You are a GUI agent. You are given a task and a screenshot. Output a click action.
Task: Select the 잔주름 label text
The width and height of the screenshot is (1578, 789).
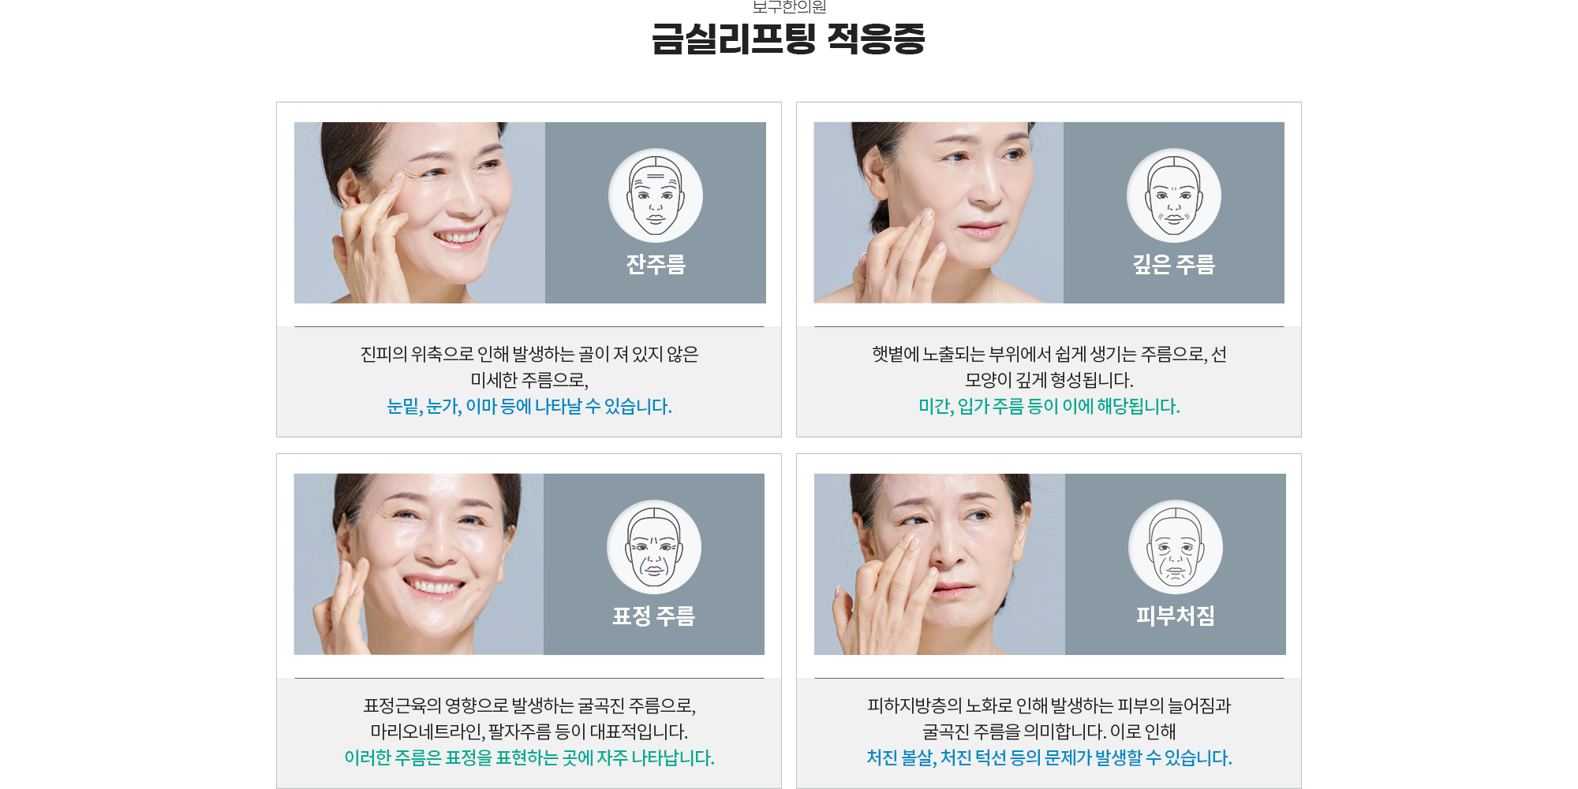click(656, 264)
